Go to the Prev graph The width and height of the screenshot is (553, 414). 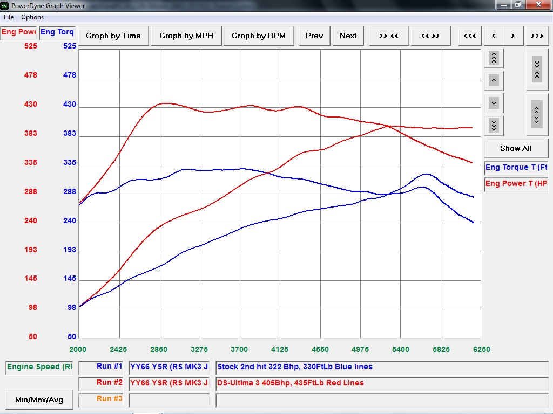click(314, 36)
